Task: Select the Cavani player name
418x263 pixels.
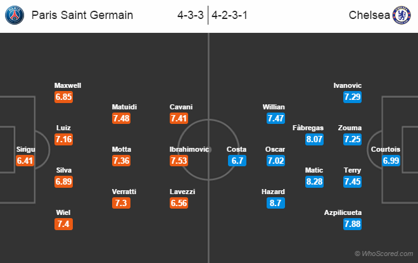Action: 181,107
